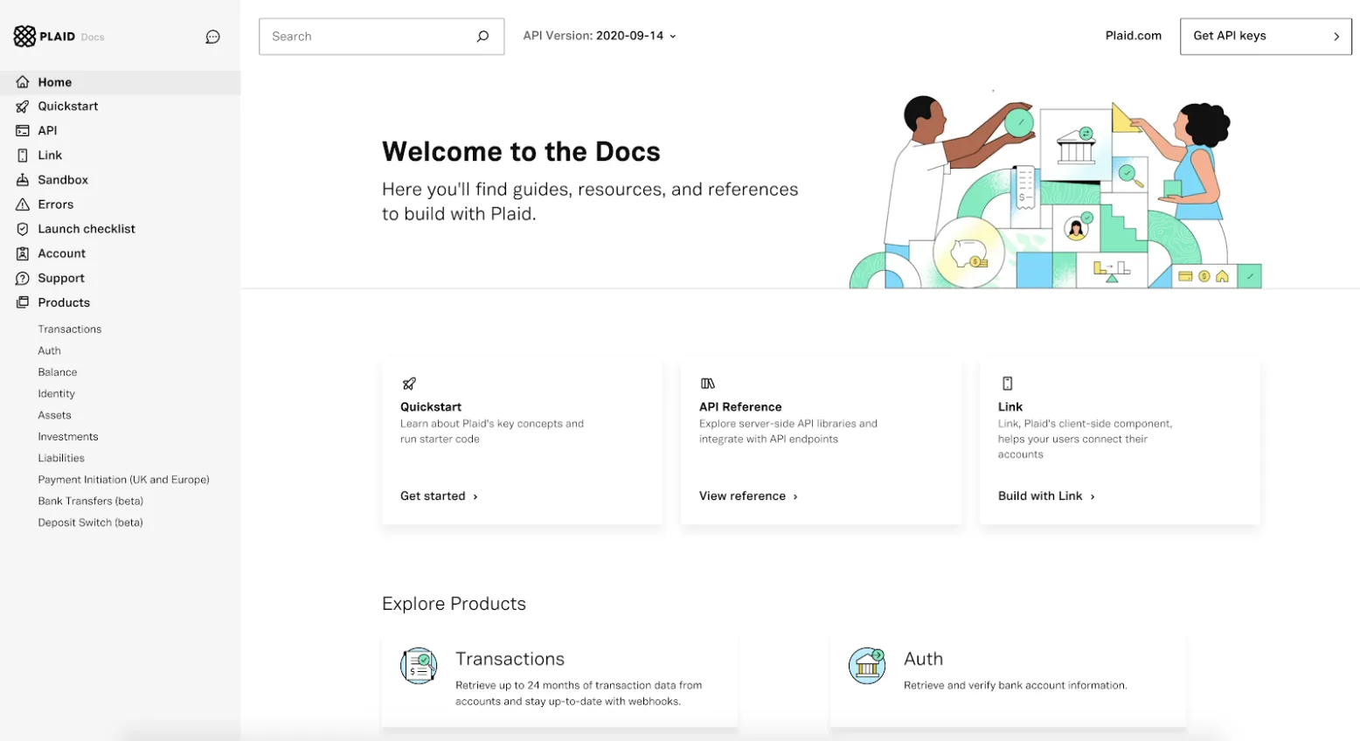Open Deposit Switch (beta) page
Viewport: 1360px width, 741px height.
point(91,523)
